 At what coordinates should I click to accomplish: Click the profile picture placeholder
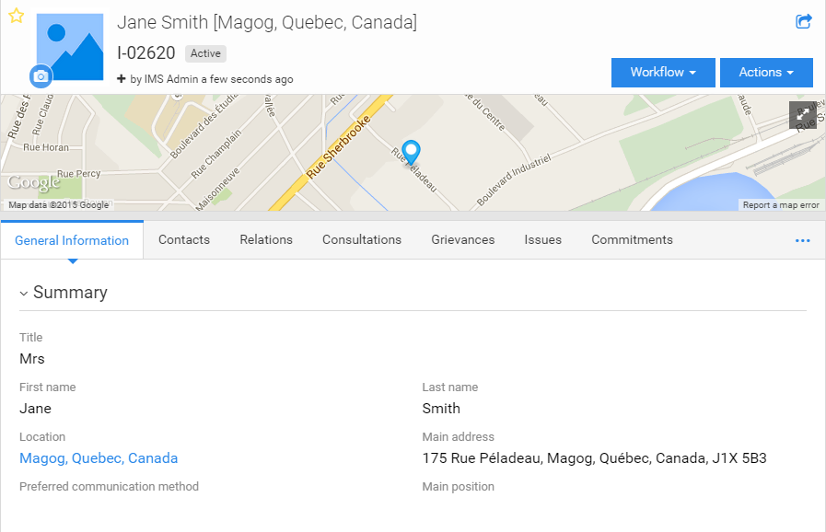coord(70,47)
